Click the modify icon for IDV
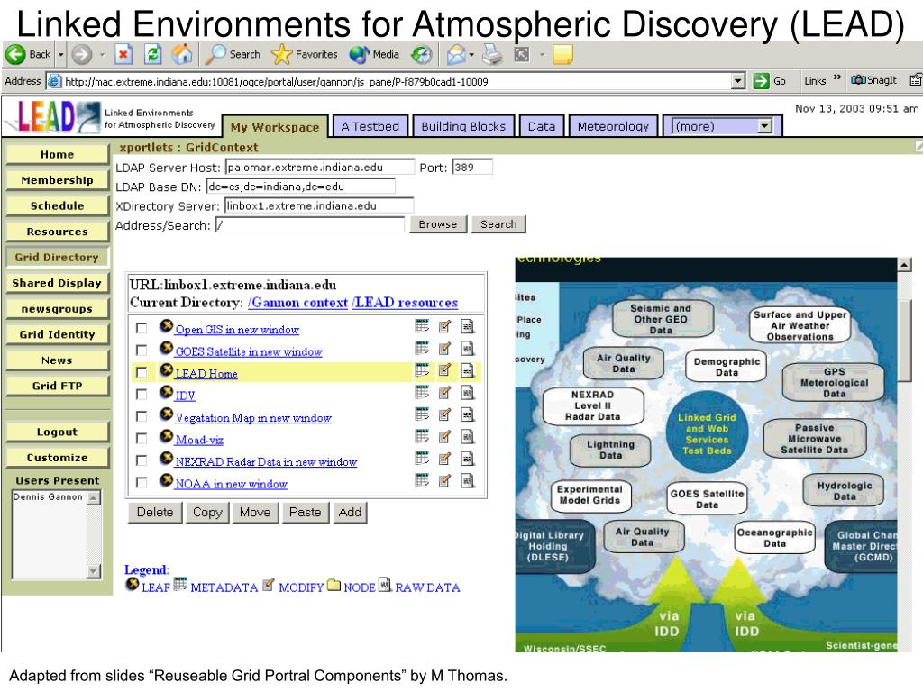The image size is (923, 692). pos(445,392)
